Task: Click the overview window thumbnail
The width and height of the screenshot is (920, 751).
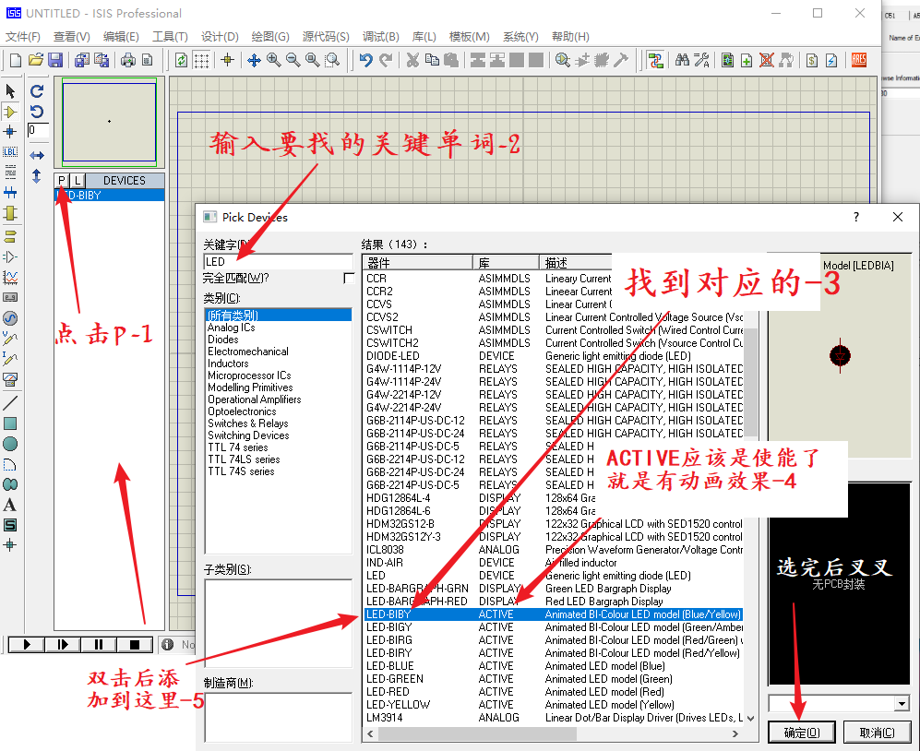Action: [x=109, y=122]
